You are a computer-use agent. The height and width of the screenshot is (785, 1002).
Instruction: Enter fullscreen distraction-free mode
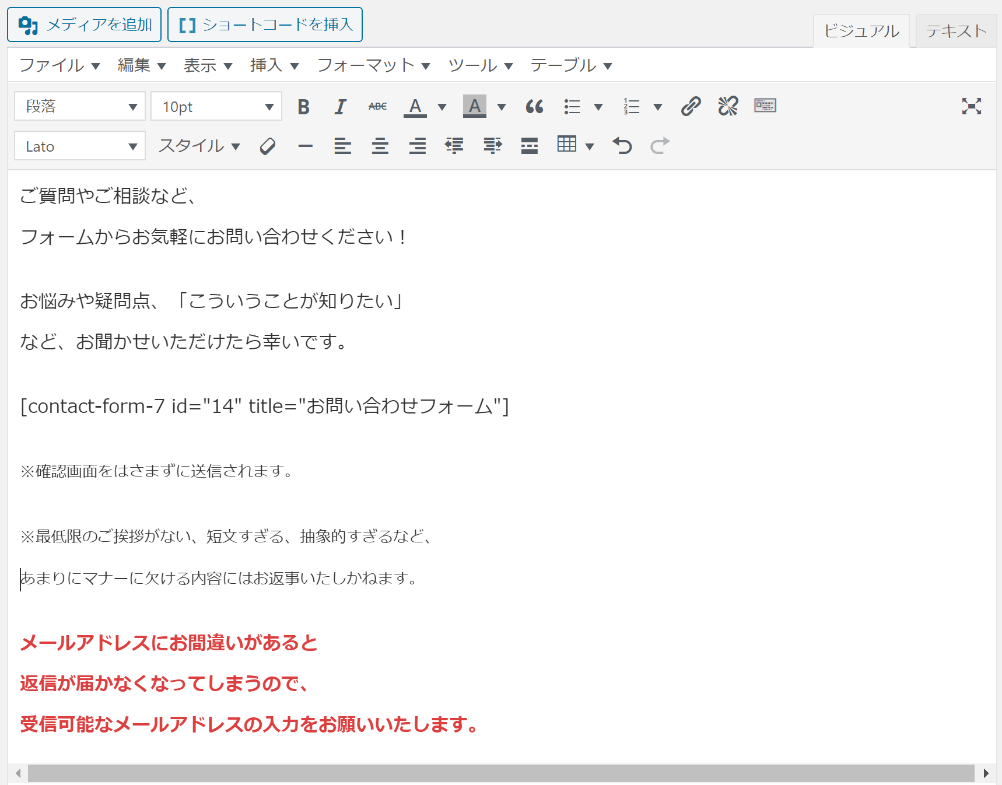pyautogui.click(x=972, y=106)
